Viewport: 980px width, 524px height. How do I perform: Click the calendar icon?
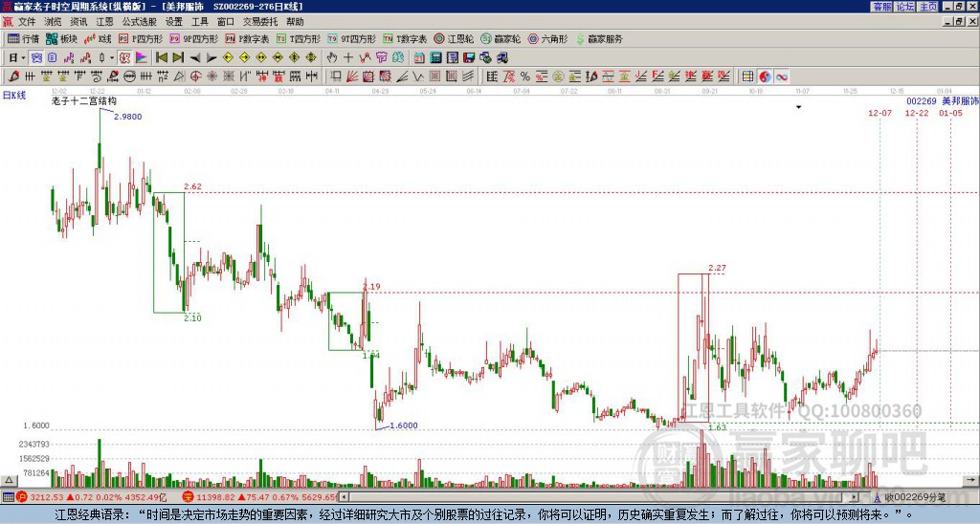[x=419, y=57]
